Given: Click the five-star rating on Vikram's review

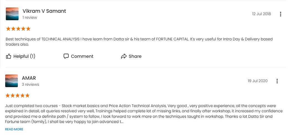Looking at the screenshot, I should [x=18, y=29].
